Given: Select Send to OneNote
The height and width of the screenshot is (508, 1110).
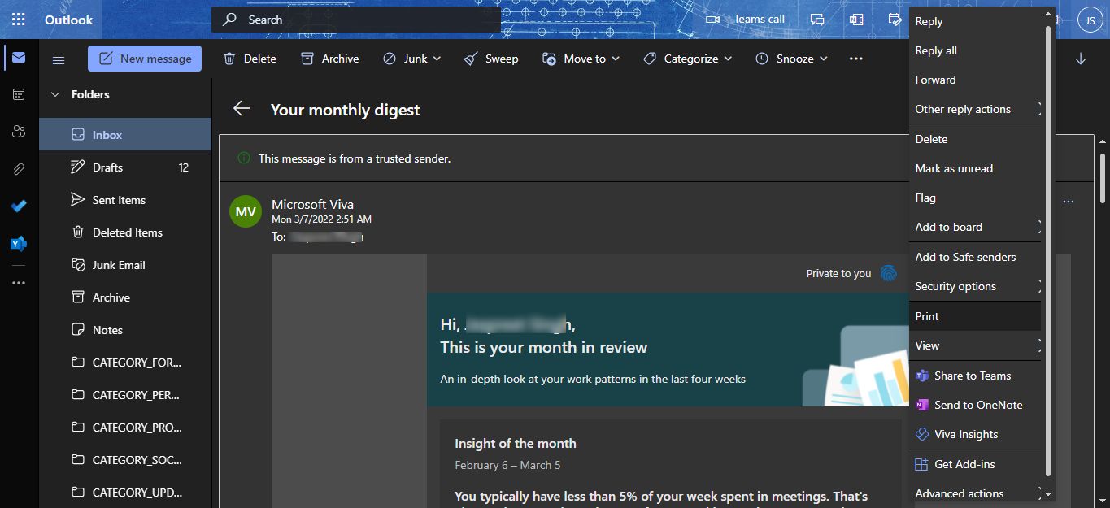Looking at the screenshot, I should 975,405.
